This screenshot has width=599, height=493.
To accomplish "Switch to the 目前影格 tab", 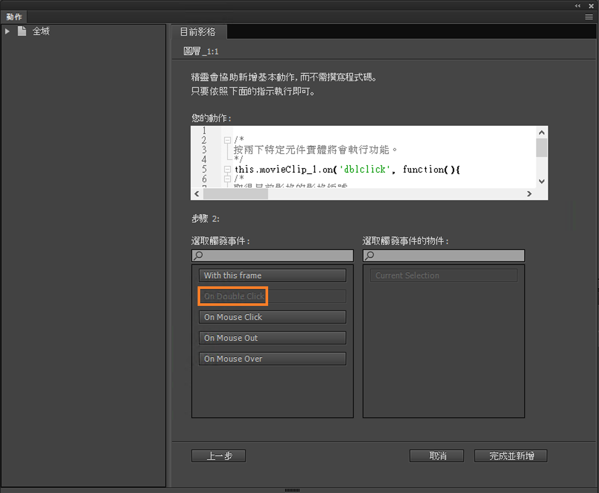I will pos(199,31).
